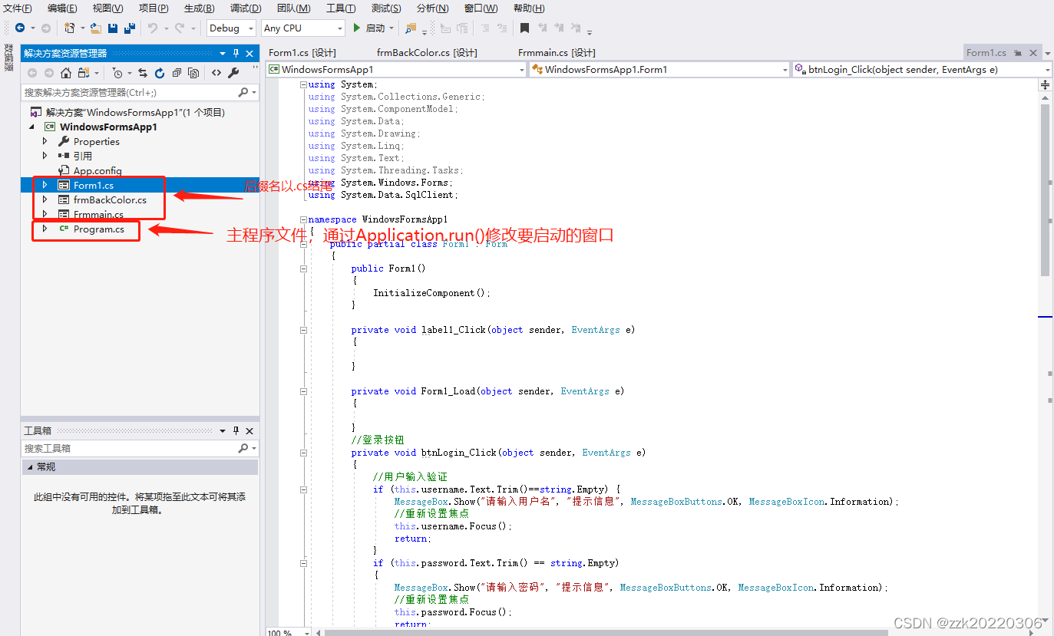Open the 生成(B) menu
Screen dimensions: 1054x636
(199, 8)
